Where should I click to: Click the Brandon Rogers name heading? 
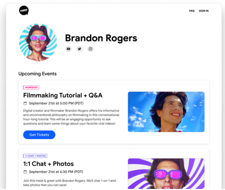[x=101, y=38]
